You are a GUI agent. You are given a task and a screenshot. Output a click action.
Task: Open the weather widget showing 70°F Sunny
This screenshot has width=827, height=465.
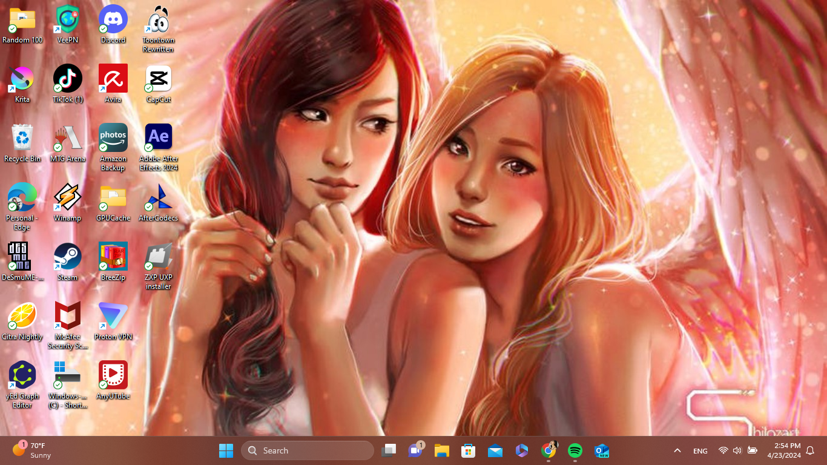(32, 450)
